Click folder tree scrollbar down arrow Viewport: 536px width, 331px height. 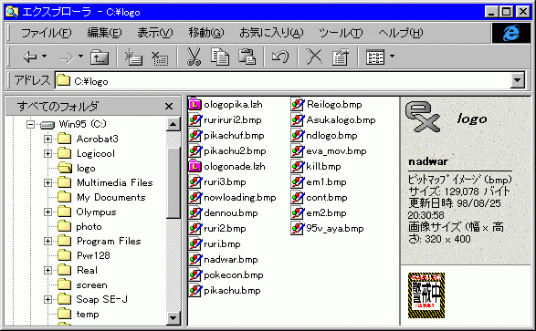tap(173, 318)
